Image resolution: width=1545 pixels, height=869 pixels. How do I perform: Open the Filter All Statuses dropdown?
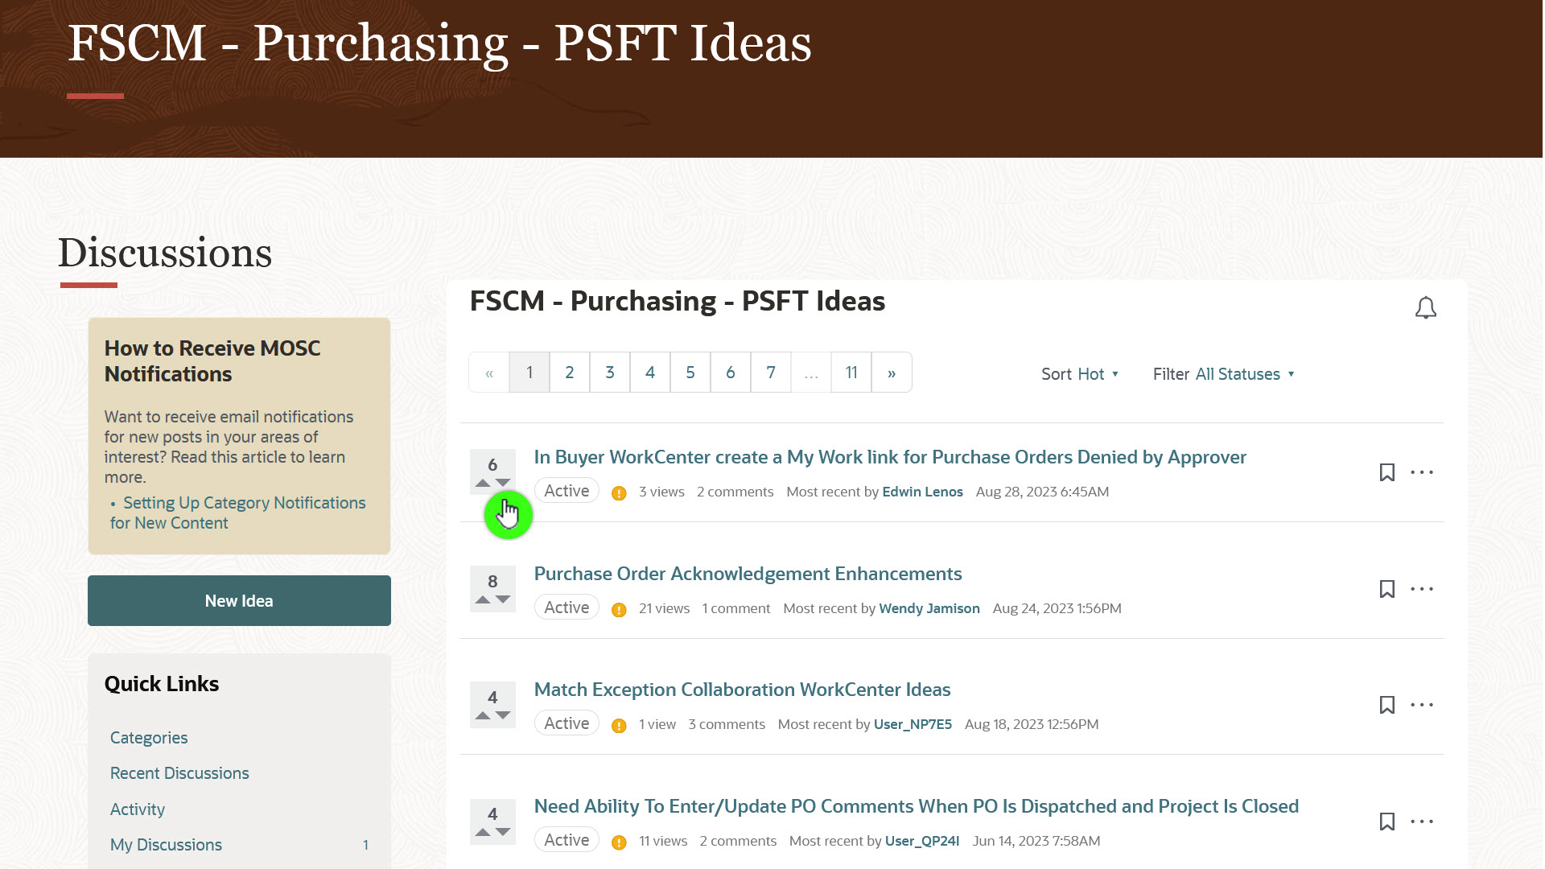pos(1239,373)
